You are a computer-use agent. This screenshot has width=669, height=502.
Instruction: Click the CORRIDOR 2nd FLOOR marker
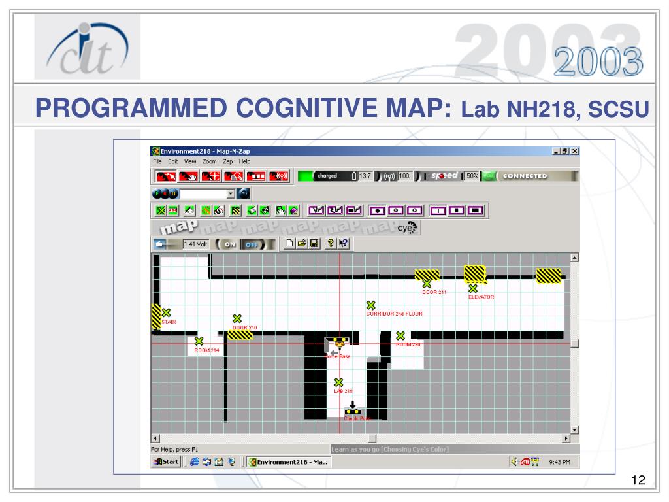(371, 305)
